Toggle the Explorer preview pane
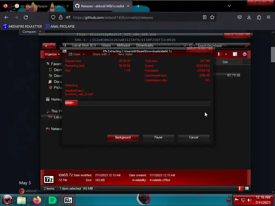 click(x=235, y=54)
